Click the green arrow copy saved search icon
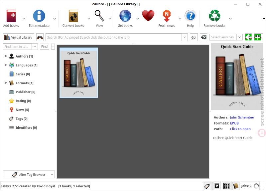Screen dimensions: 266x191 pos(248,37)
